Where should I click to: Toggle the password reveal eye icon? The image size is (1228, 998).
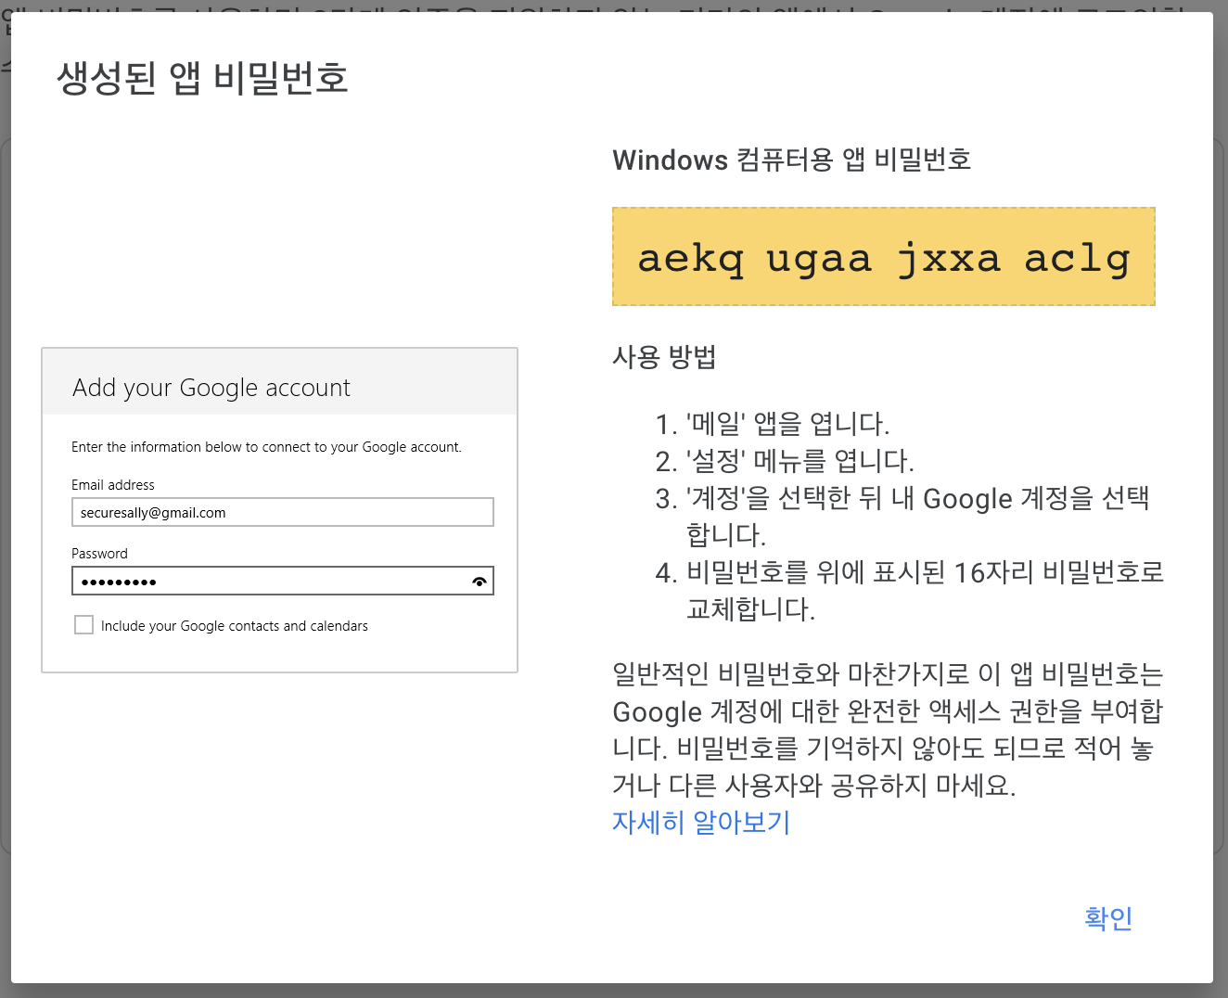click(x=480, y=582)
